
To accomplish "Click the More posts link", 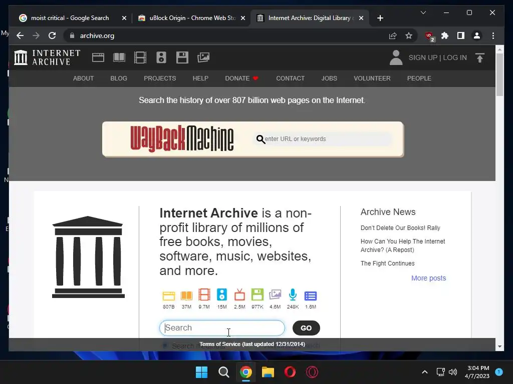I will click(x=429, y=278).
